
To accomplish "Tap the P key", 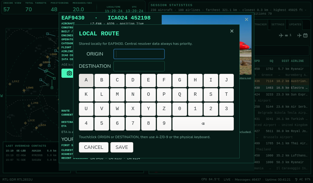I will tap(164, 95).
